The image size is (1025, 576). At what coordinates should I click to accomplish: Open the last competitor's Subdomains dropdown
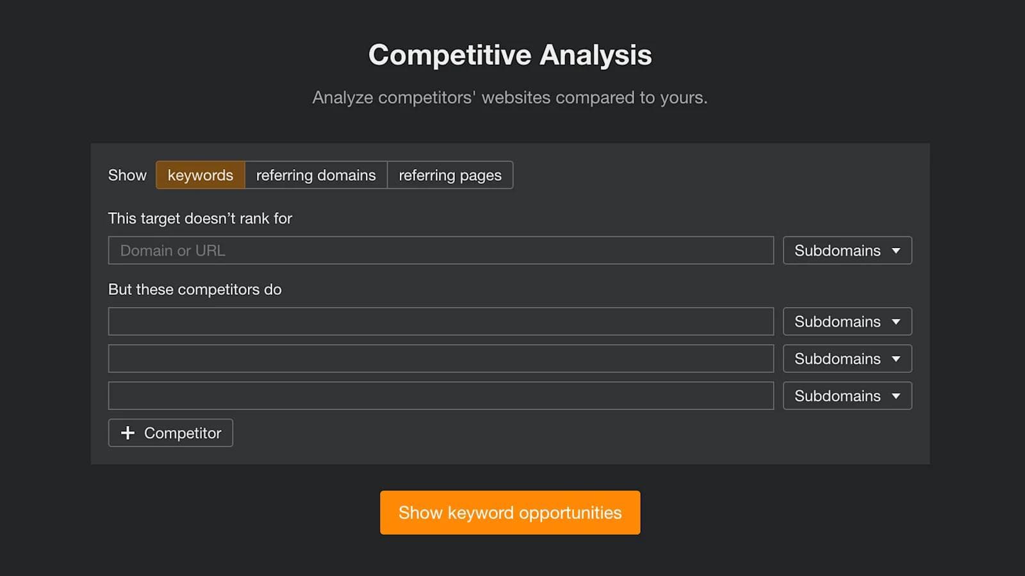tap(847, 395)
